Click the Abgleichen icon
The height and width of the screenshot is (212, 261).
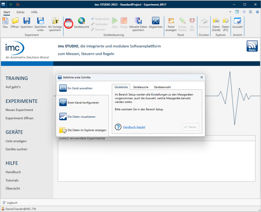tap(156, 21)
